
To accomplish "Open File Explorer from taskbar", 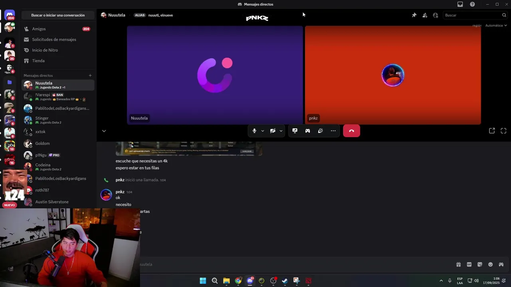I will coord(226,281).
